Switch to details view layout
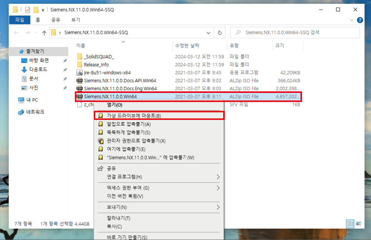 pyautogui.click(x=350, y=223)
